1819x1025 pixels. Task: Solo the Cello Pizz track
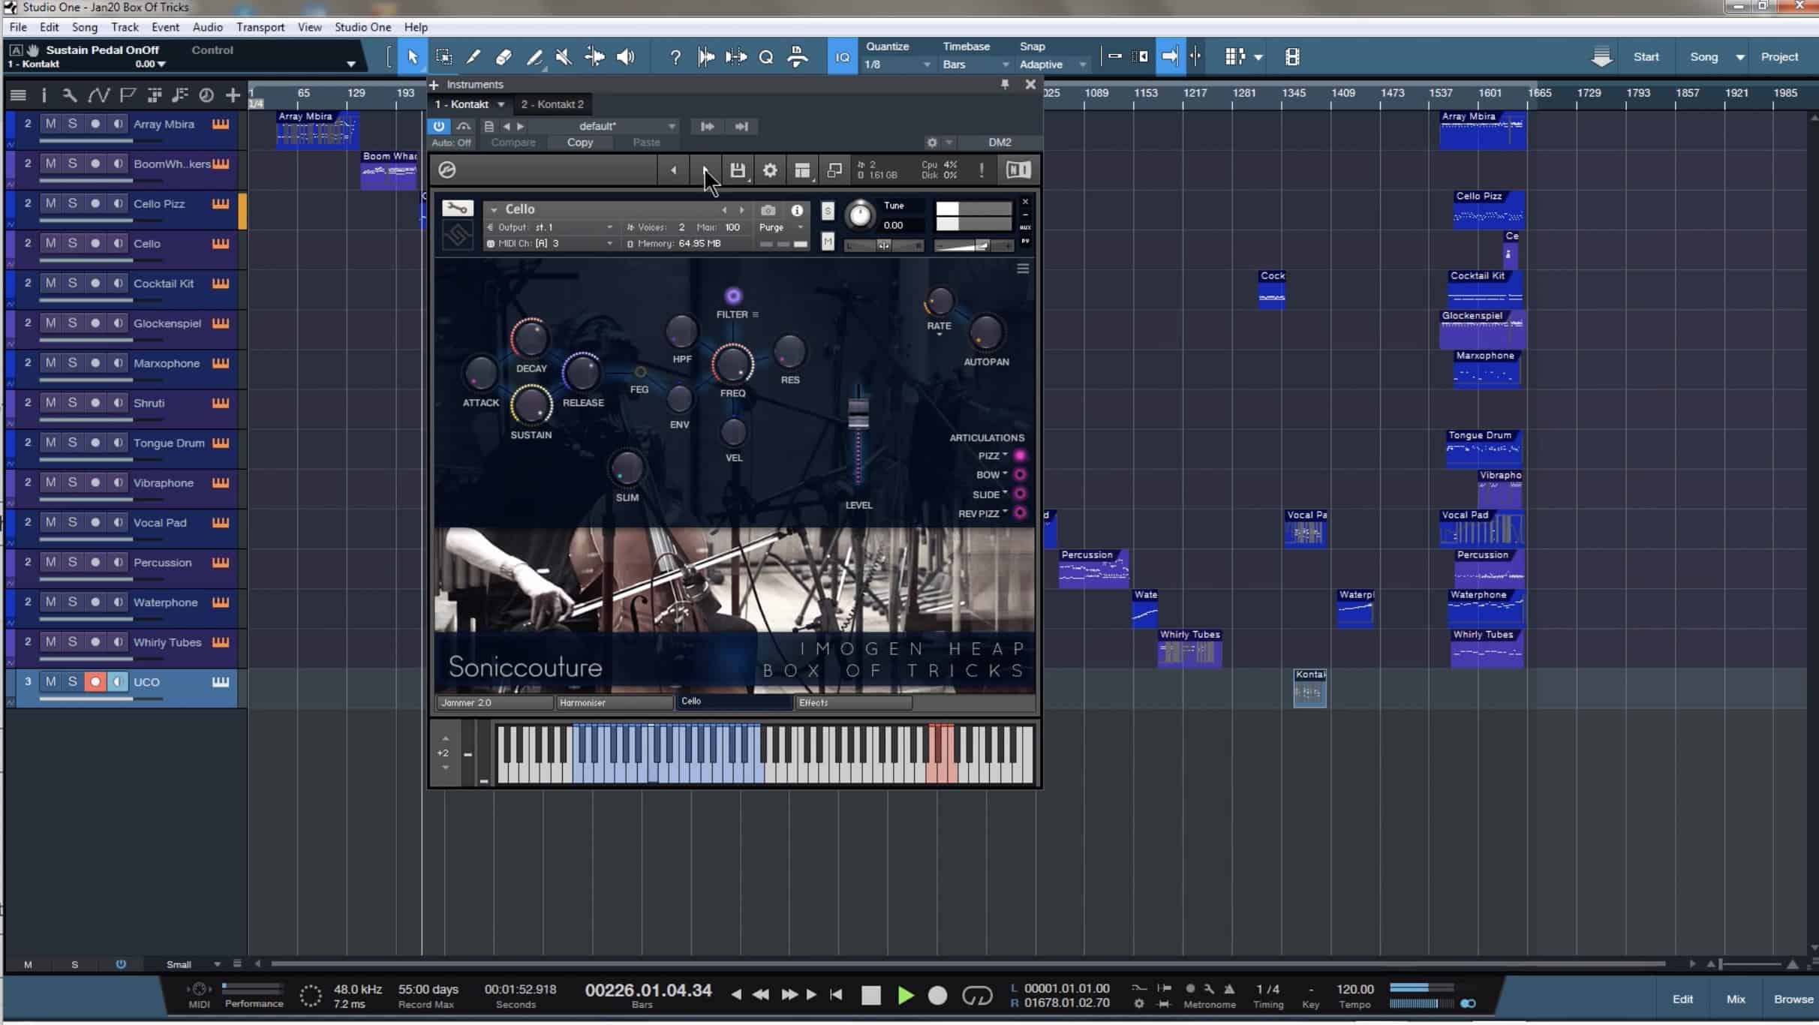72,203
